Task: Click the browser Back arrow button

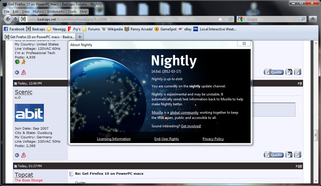Action: tap(8, 19)
